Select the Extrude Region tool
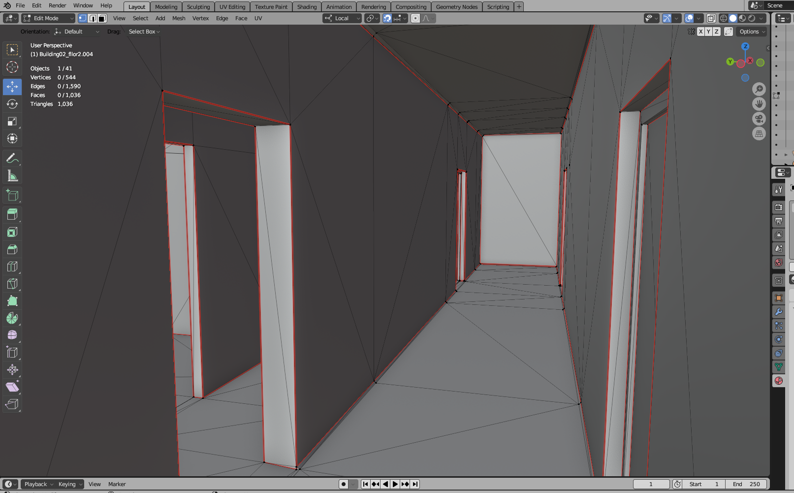This screenshot has height=493, width=794. [12, 214]
